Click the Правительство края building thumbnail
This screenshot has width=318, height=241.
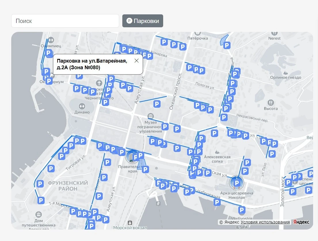[132, 157]
